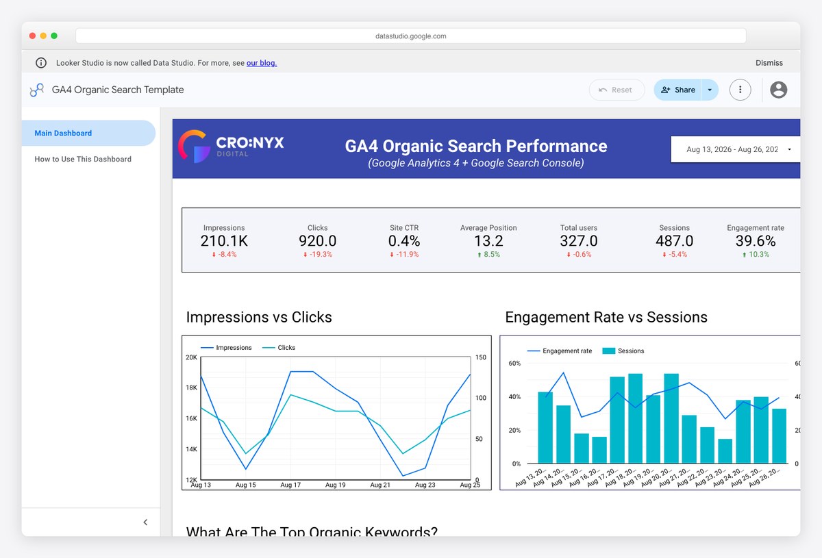Click the -19.3% change under Clicks
This screenshot has width=822, height=558.
(x=317, y=255)
